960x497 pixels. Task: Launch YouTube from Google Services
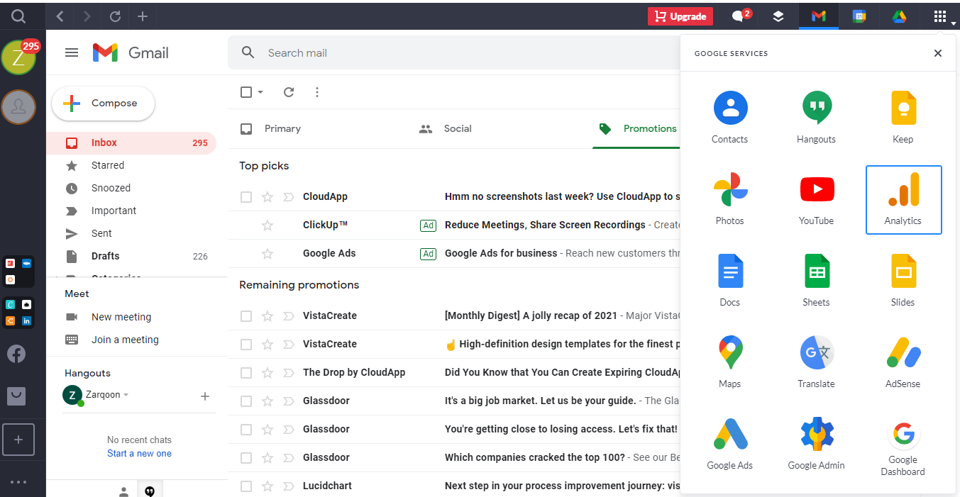816,199
